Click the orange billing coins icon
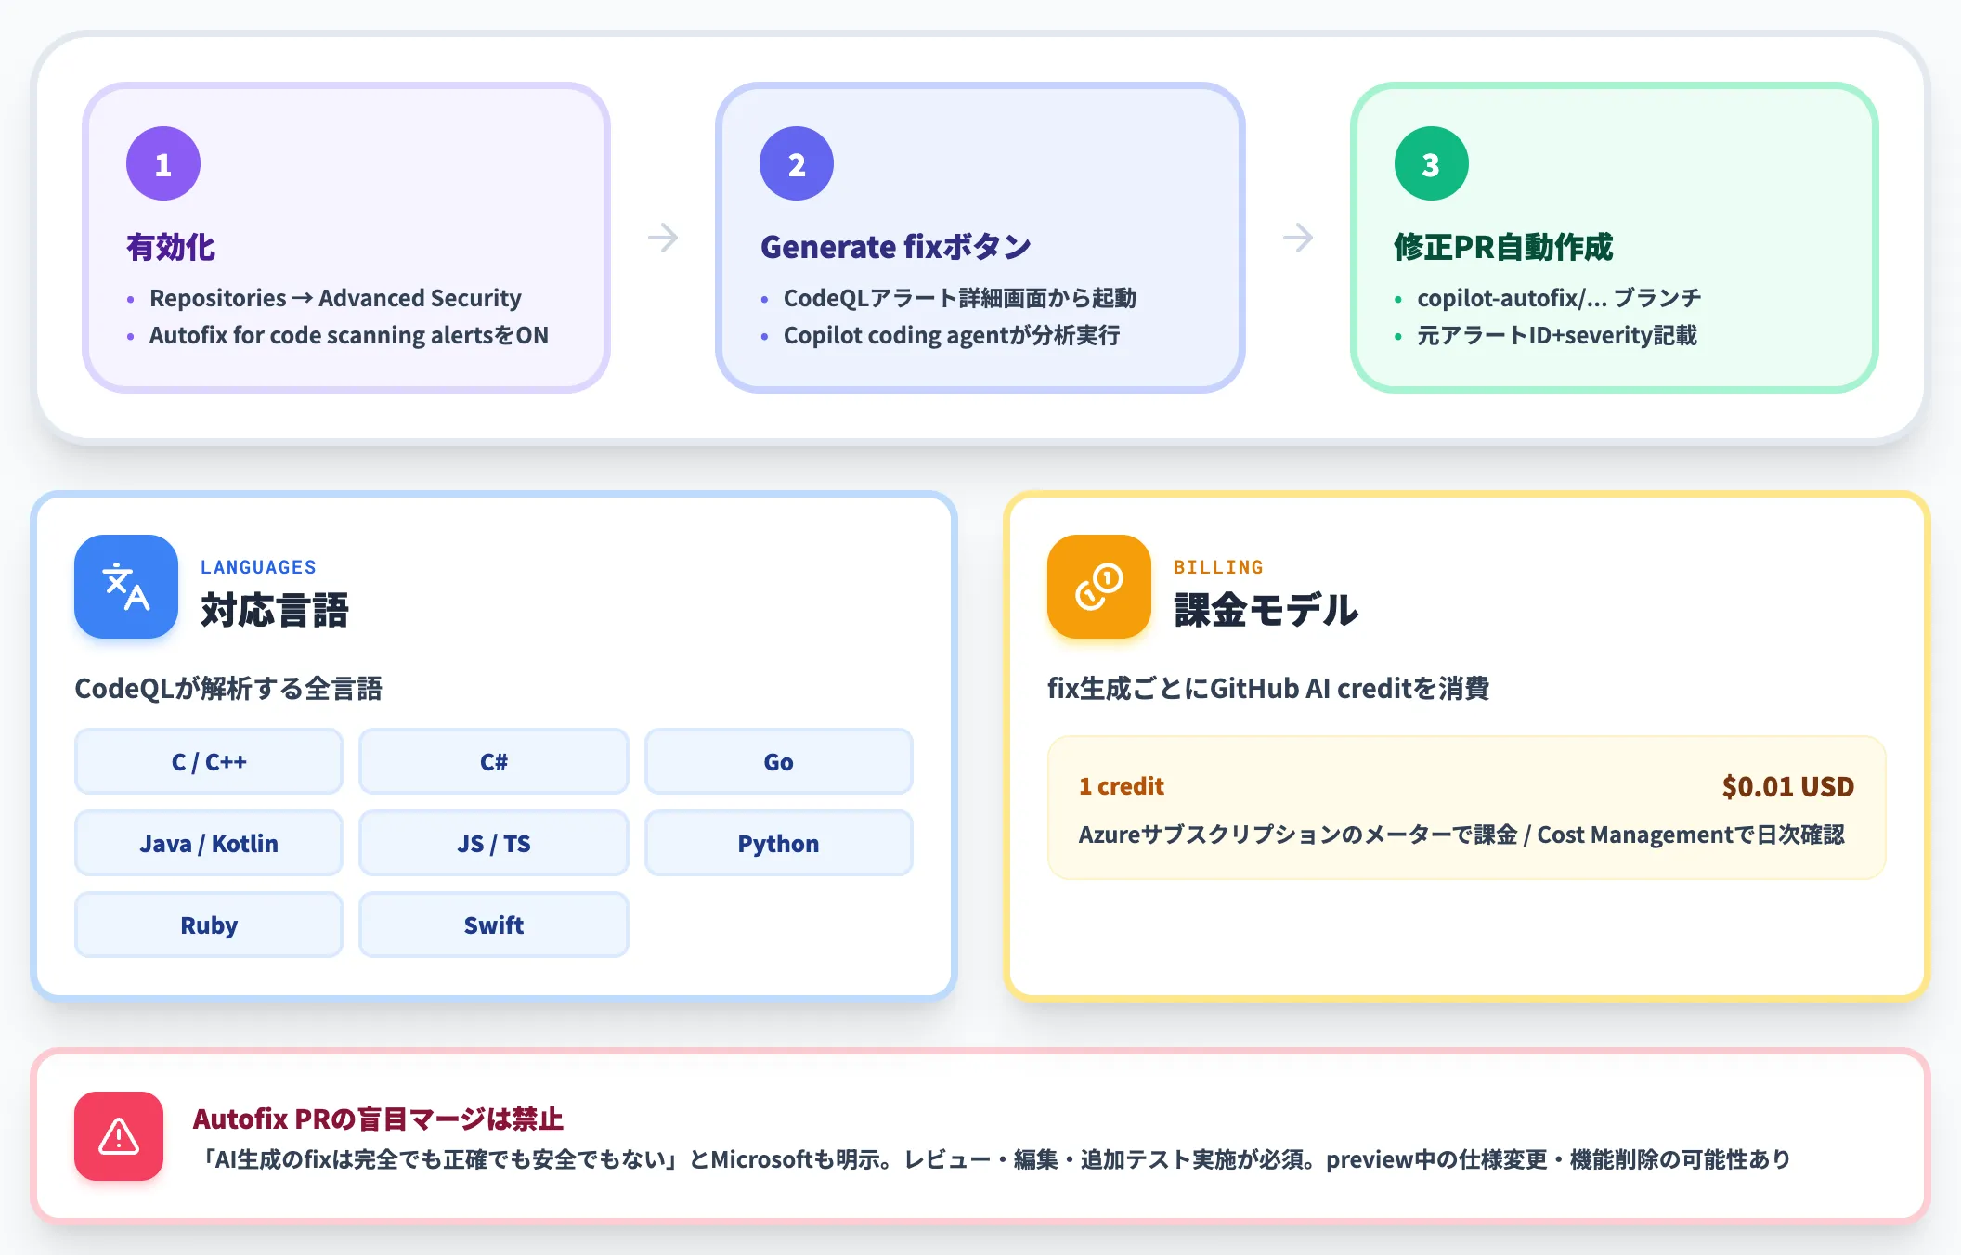The width and height of the screenshot is (1961, 1255). (x=1099, y=587)
